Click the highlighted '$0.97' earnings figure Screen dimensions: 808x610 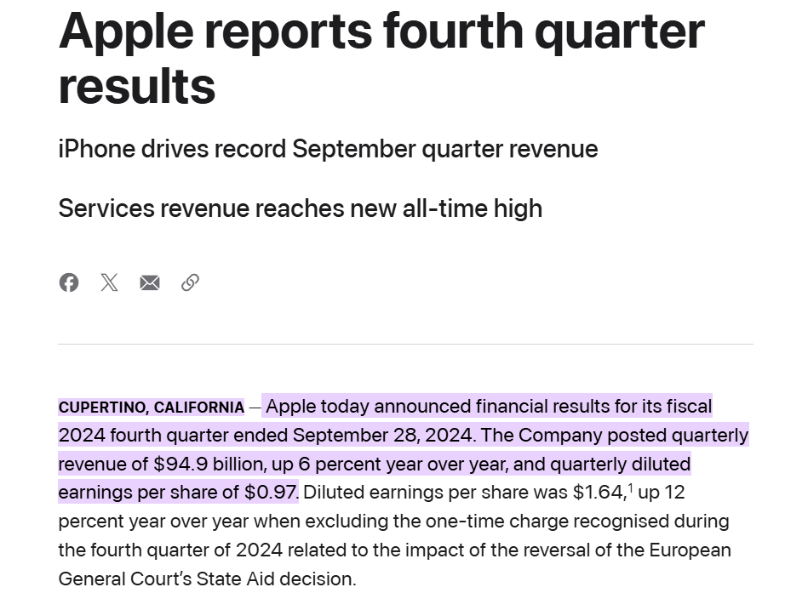(x=271, y=492)
